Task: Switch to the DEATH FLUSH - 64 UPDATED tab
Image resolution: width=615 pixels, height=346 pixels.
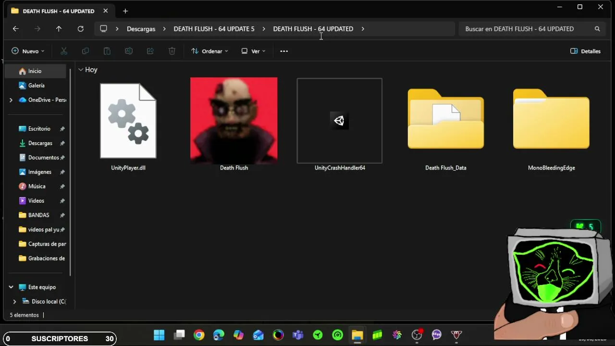Action: 59,11
